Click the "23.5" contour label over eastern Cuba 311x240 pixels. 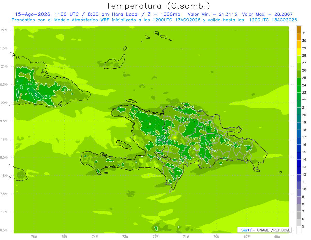[46, 97]
